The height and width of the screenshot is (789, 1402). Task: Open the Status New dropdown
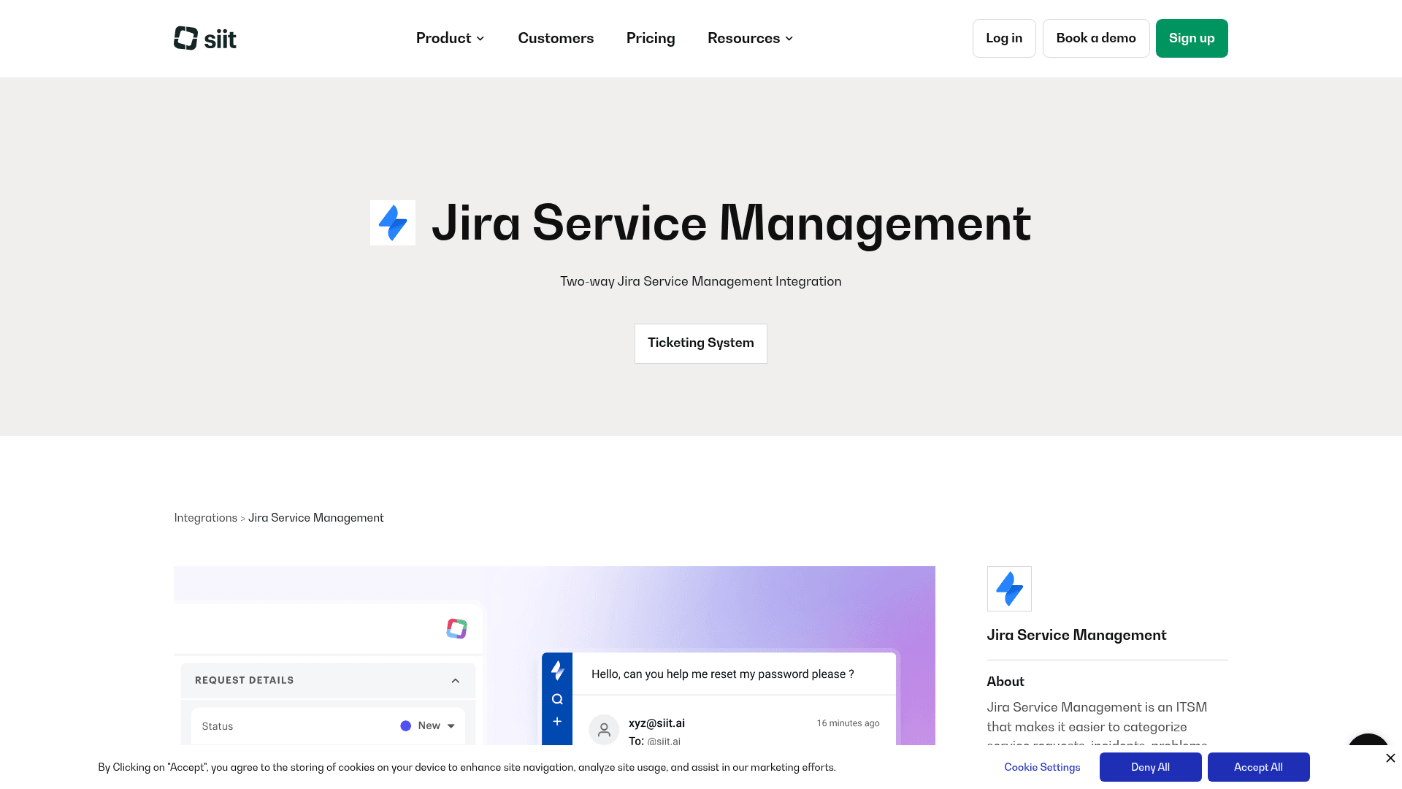tap(428, 725)
